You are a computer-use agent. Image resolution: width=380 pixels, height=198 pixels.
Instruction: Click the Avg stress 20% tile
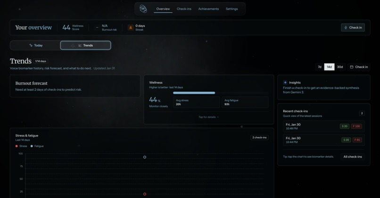coord(196,102)
